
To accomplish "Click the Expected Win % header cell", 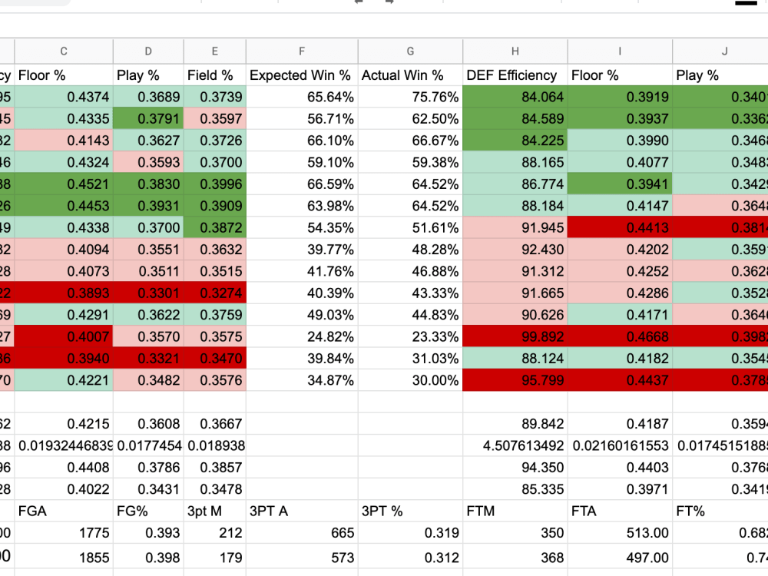I will coord(302,75).
